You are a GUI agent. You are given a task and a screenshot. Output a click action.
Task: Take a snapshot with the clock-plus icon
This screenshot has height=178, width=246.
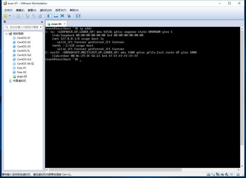pos(27,16)
